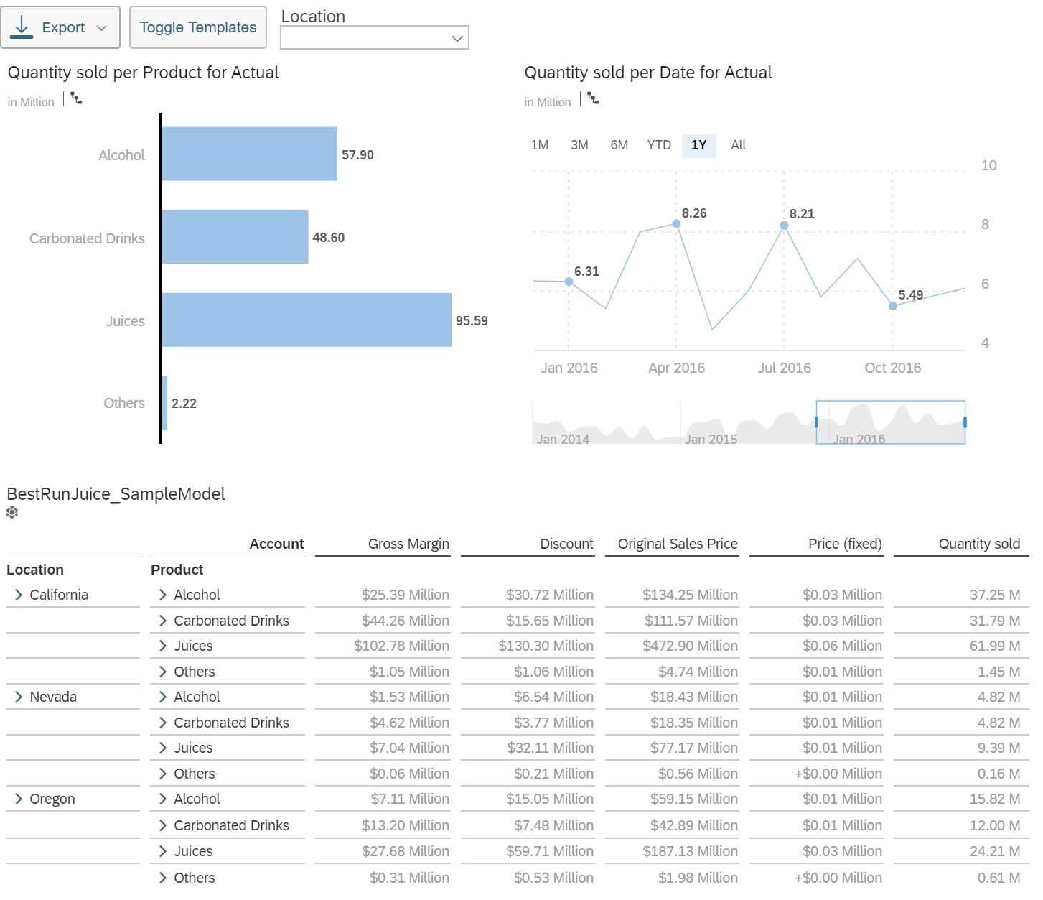Expand Oregon Carbonated Drinks row
The width and height of the screenshot is (1043, 900).
[163, 825]
